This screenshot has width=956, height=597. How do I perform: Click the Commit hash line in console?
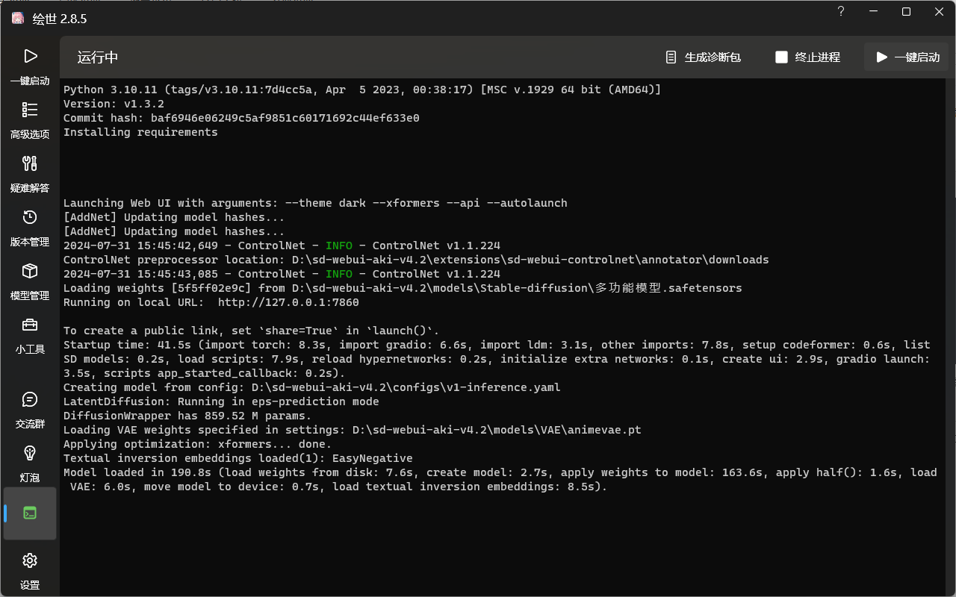coord(241,118)
